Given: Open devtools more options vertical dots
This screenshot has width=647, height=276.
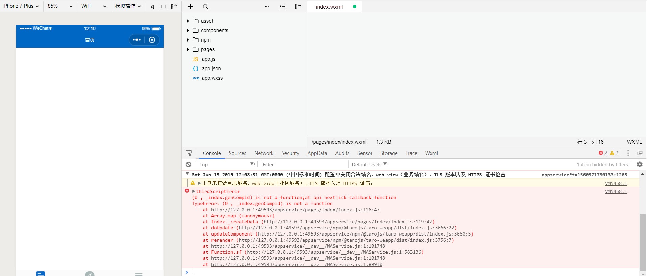Looking at the screenshot, I should 628,153.
